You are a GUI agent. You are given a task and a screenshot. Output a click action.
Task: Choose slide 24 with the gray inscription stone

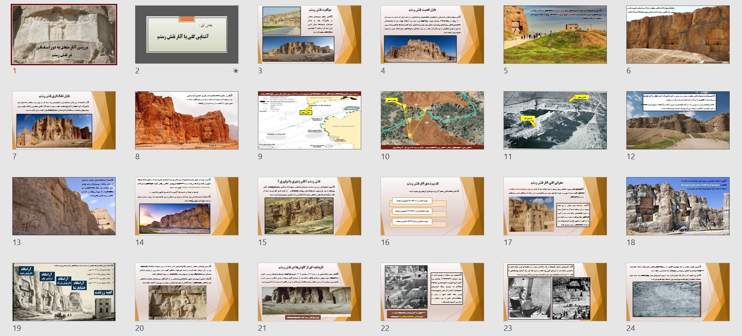(678, 292)
